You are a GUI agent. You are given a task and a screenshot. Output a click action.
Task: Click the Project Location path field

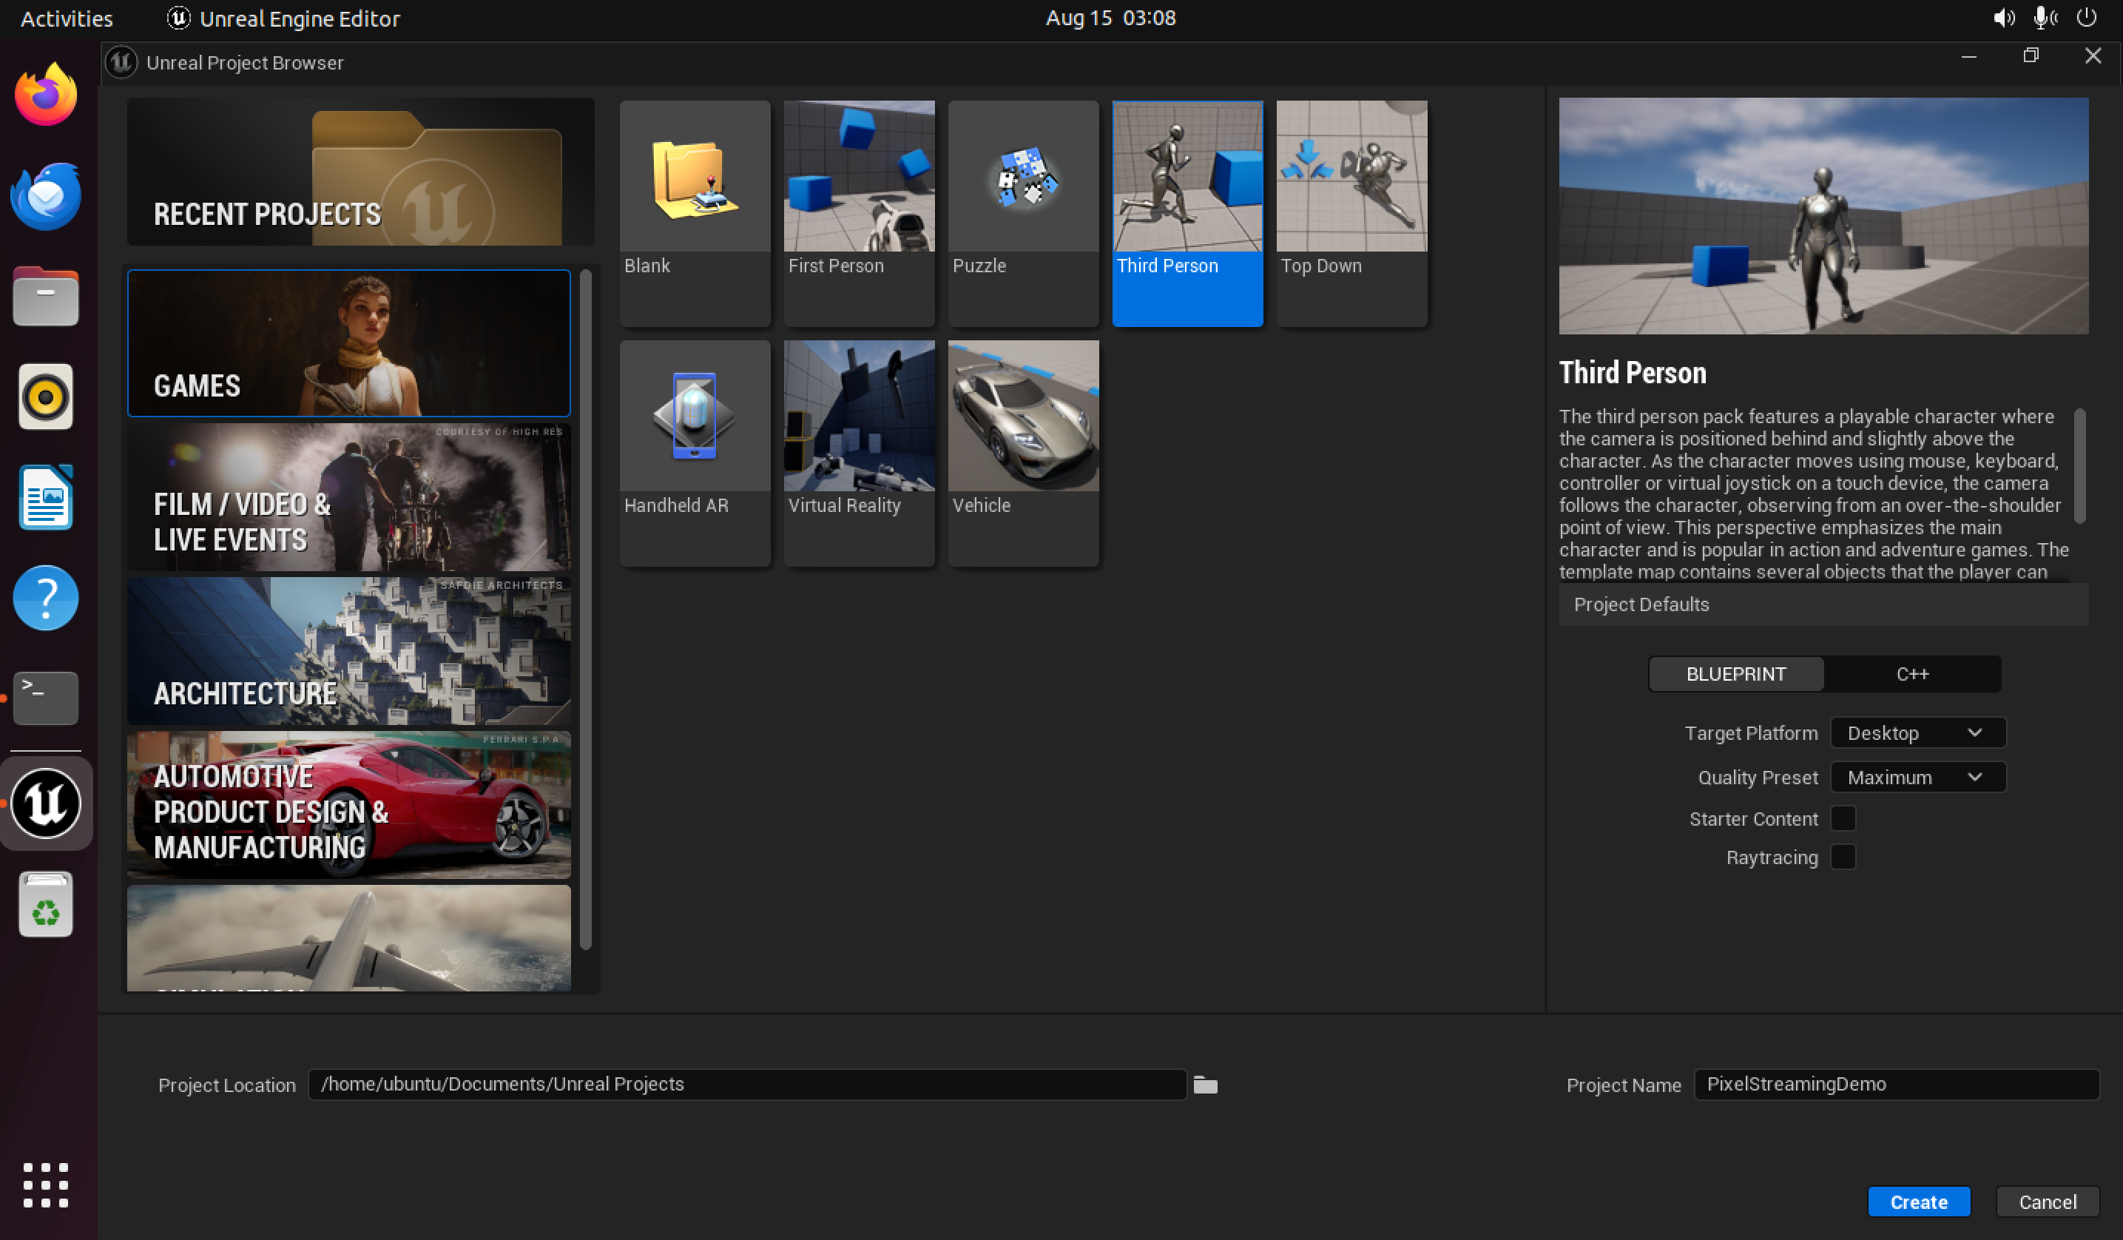point(747,1085)
